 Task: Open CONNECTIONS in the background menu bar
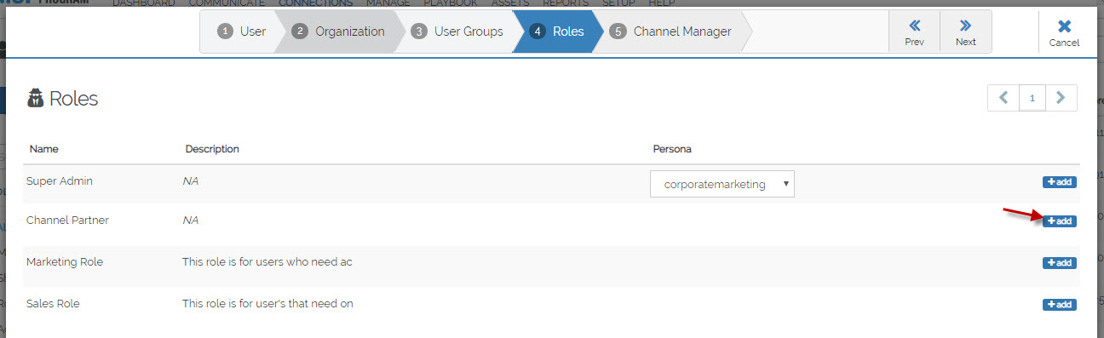(315, 3)
